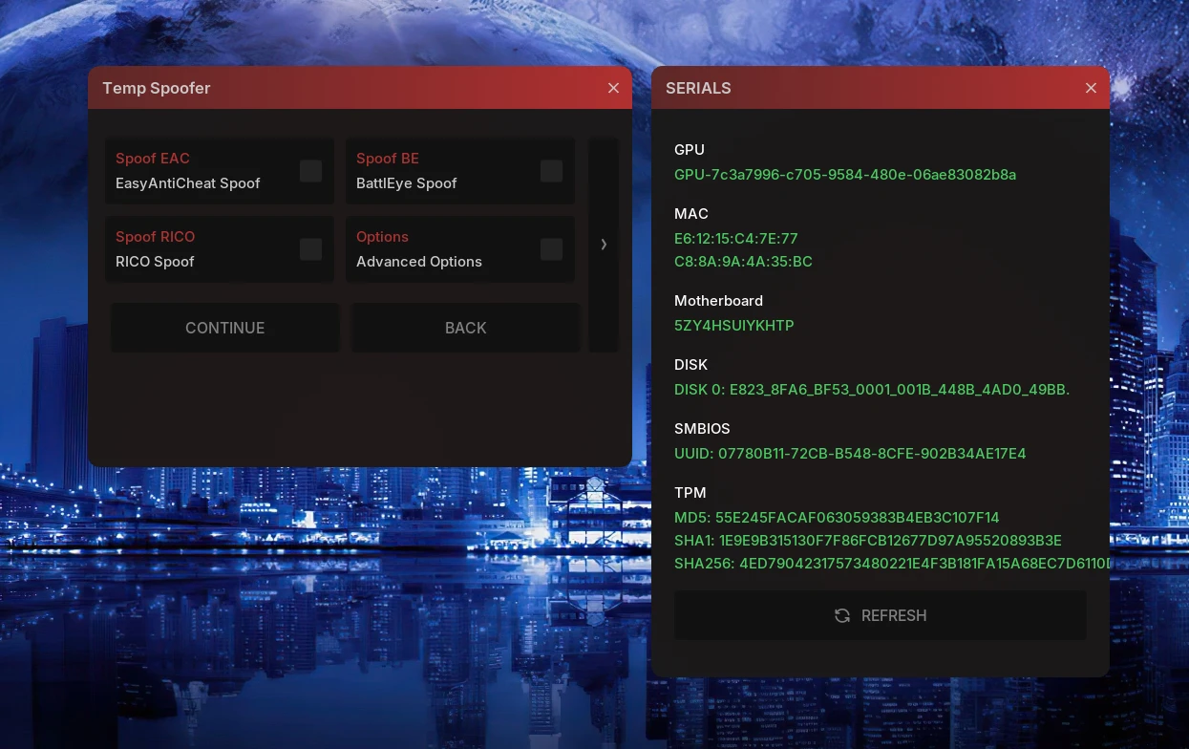The width and height of the screenshot is (1189, 749).
Task: Click the Advanced Options label text
Action: [x=419, y=261]
